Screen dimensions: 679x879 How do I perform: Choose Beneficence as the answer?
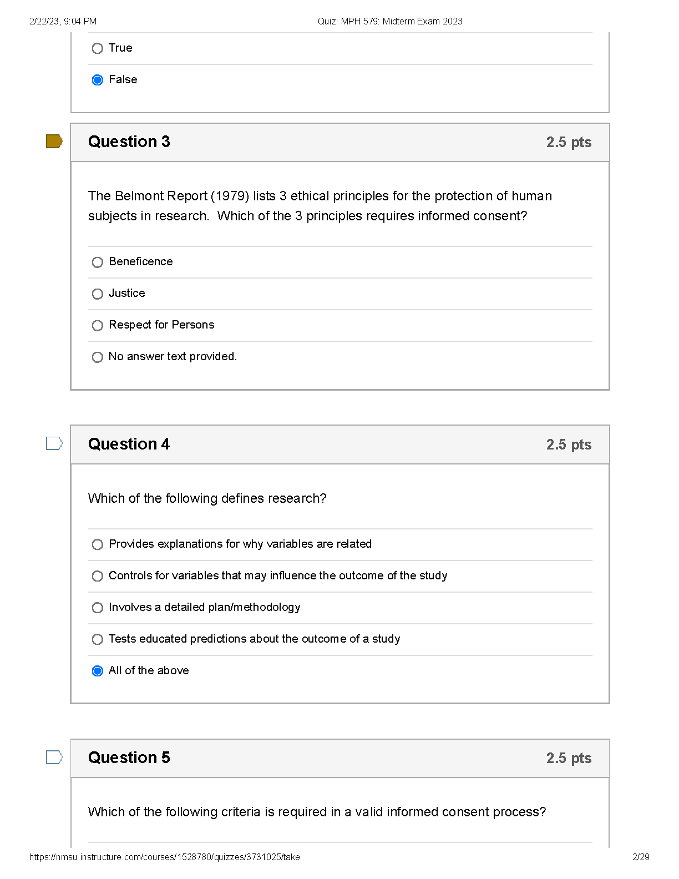click(98, 262)
